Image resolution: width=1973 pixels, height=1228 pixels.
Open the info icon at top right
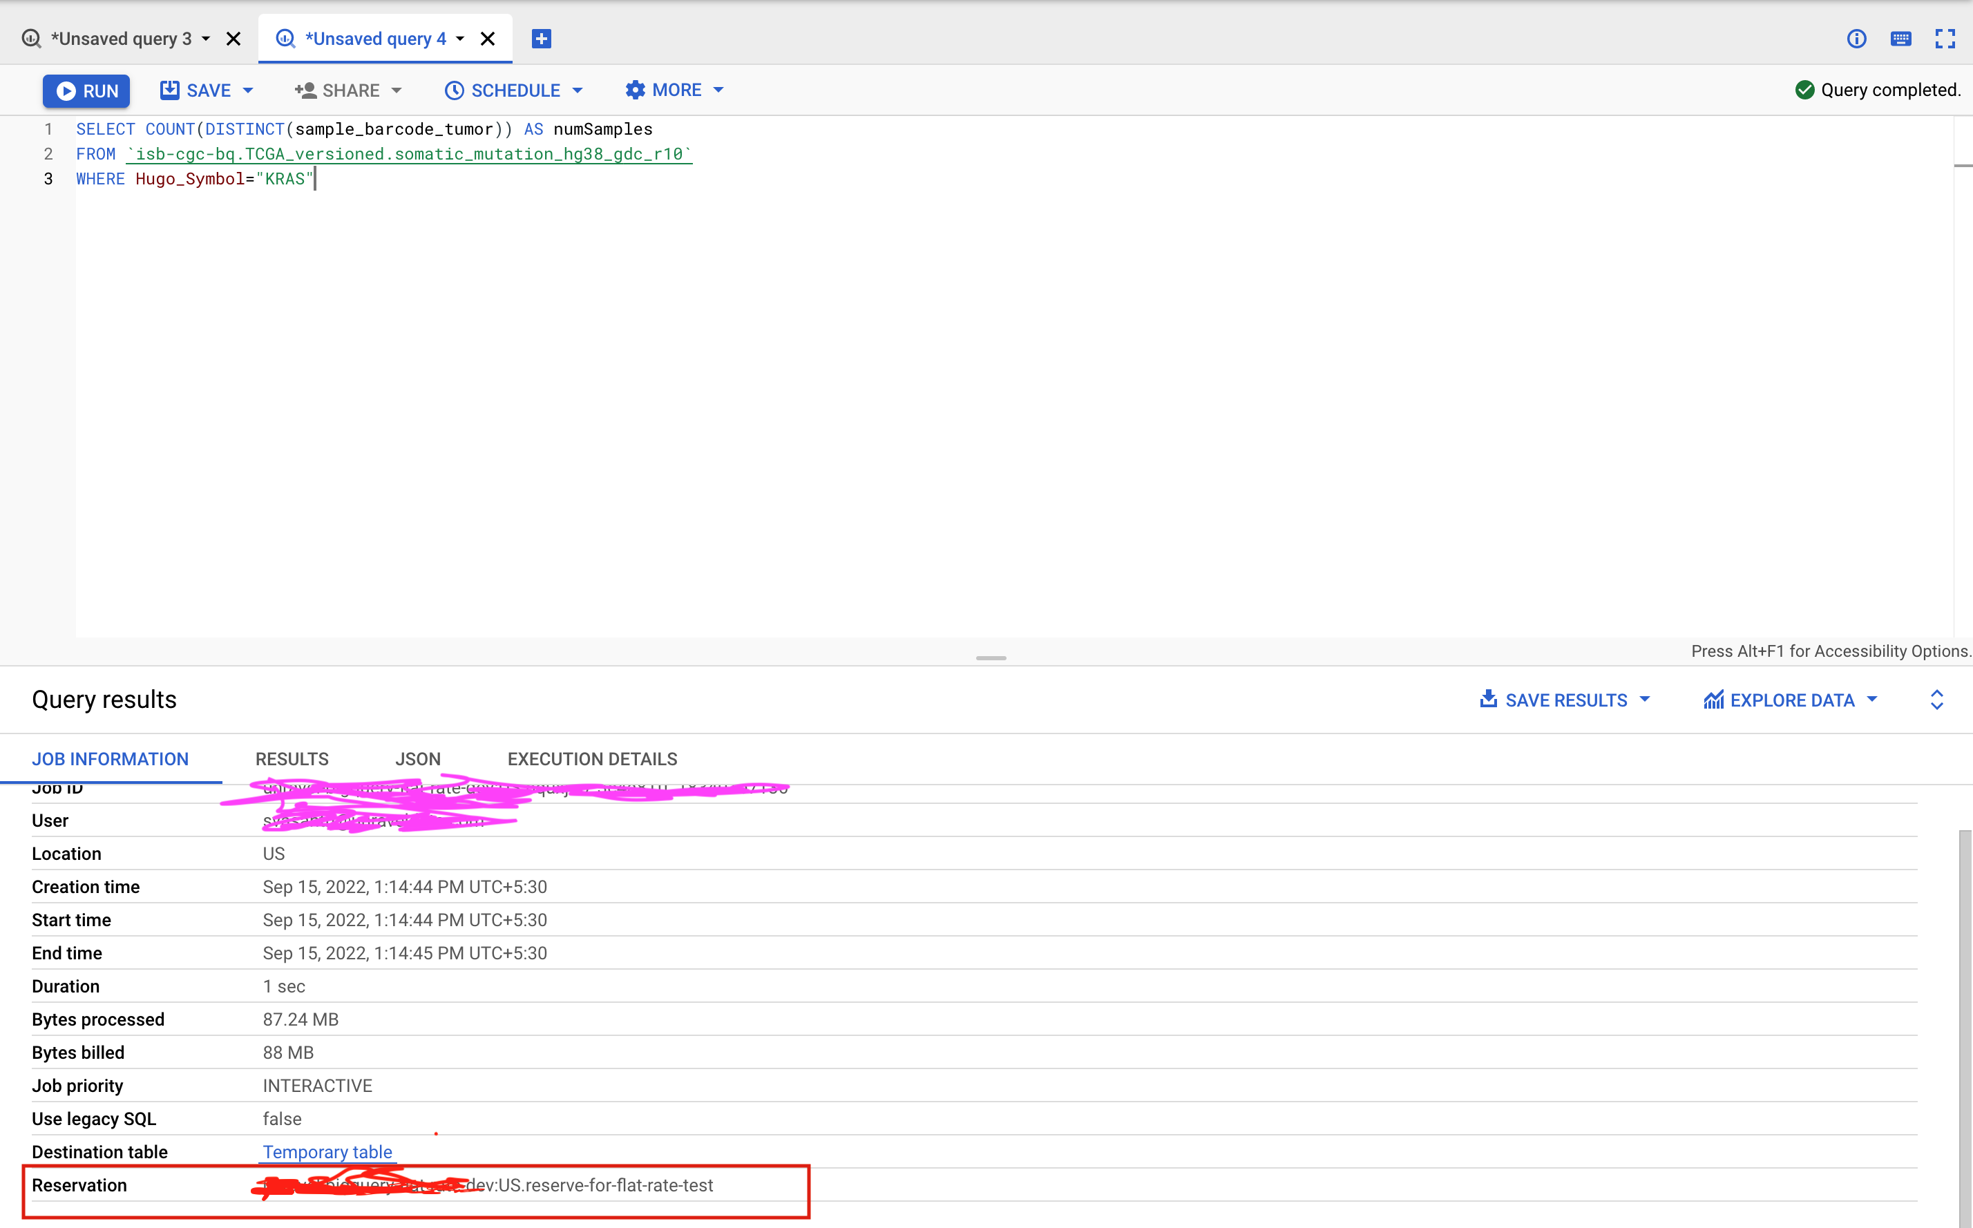1856,39
